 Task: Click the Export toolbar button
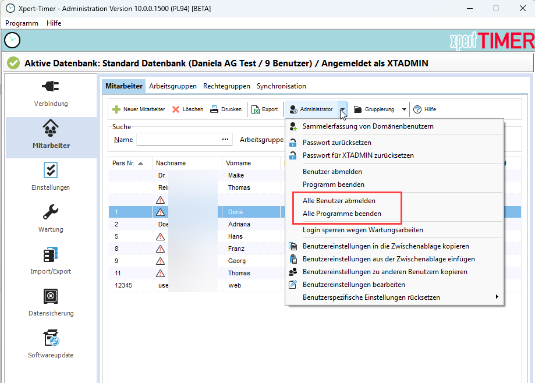click(x=264, y=109)
